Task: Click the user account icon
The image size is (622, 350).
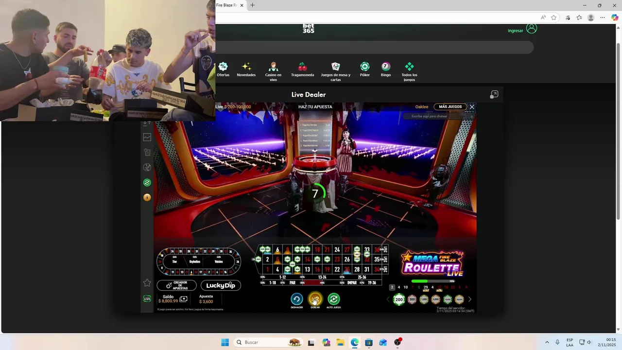Action: 532,29
